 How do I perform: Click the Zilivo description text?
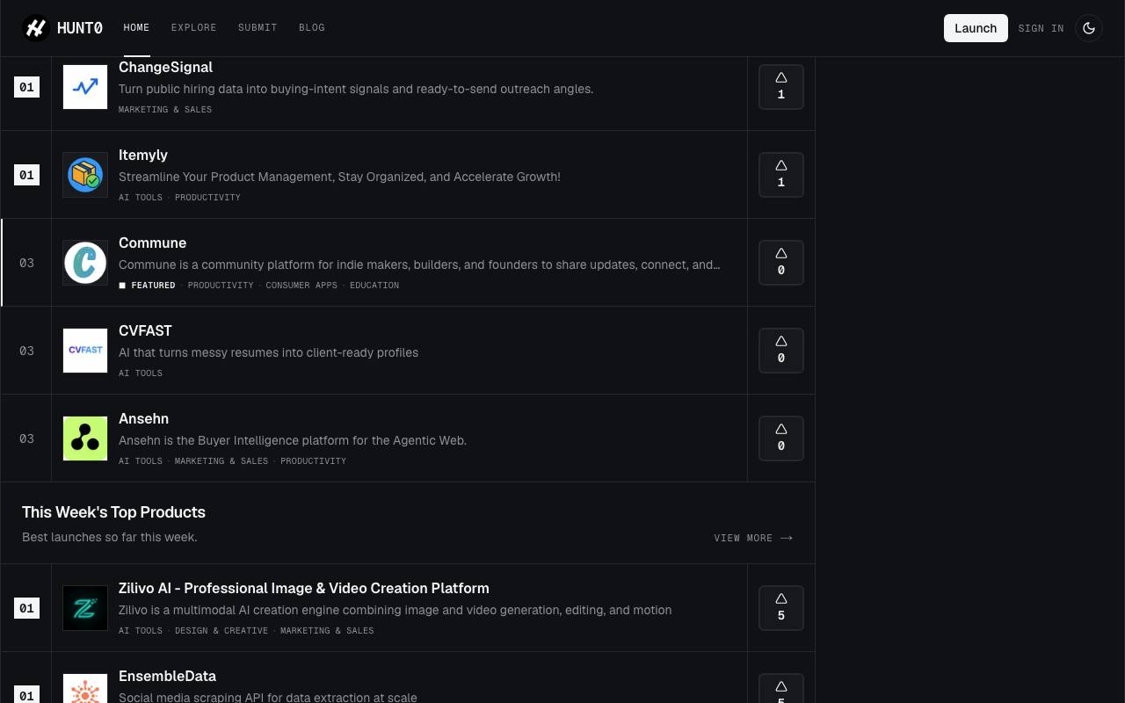pyautogui.click(x=395, y=610)
